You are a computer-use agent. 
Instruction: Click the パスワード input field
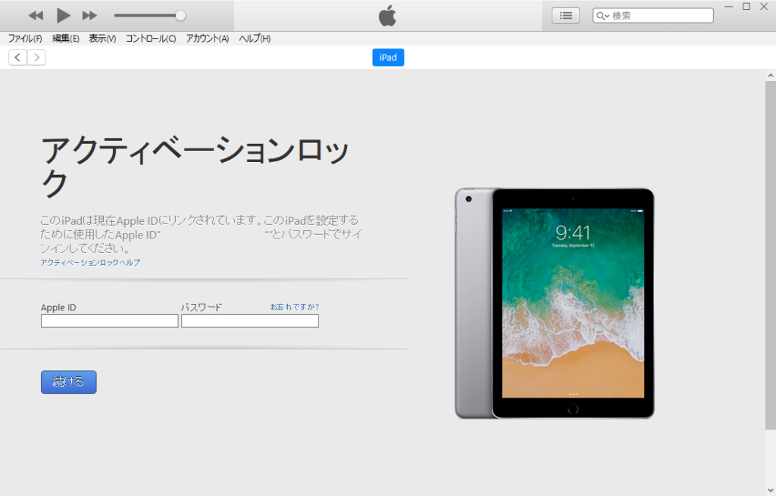click(x=250, y=321)
